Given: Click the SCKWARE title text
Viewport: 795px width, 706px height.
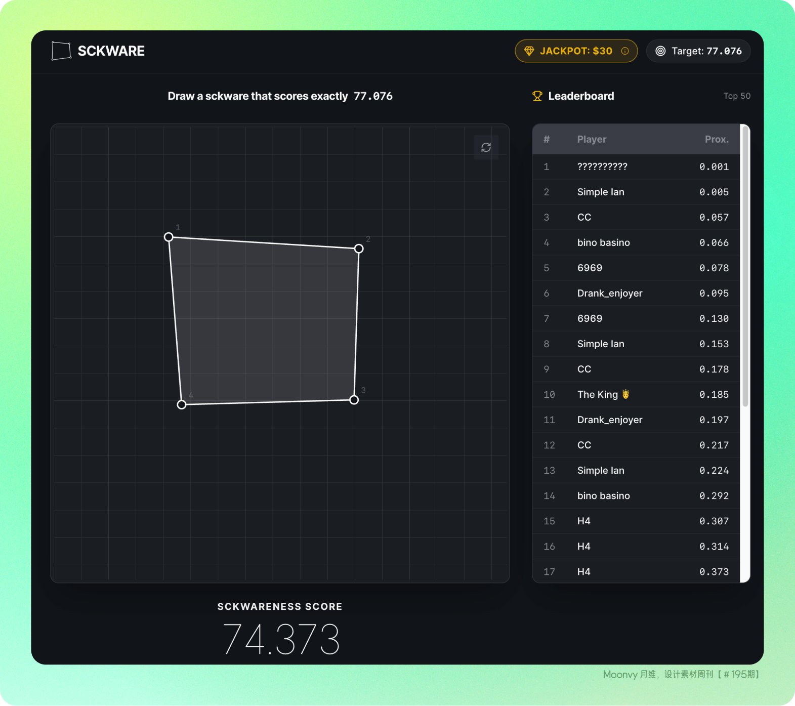Looking at the screenshot, I should tap(111, 51).
